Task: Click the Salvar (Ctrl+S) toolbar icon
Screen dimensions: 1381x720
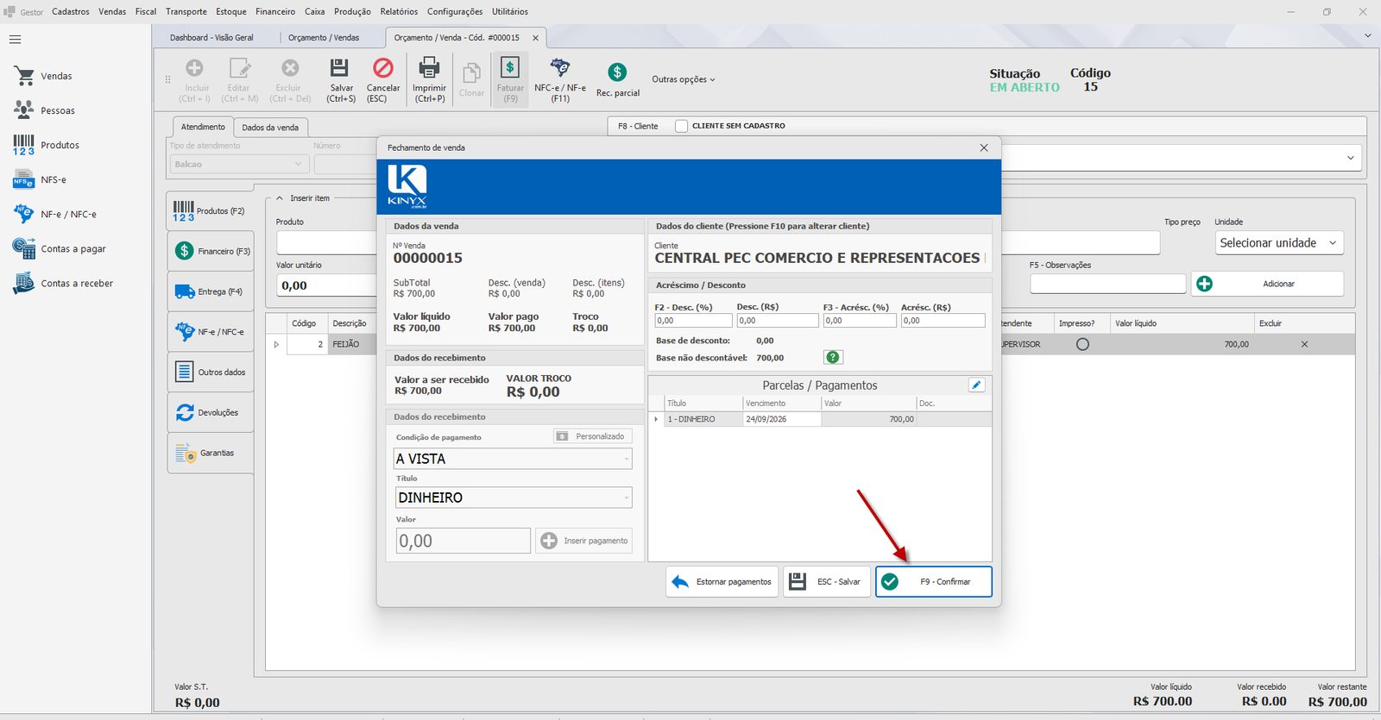Action: coord(339,68)
